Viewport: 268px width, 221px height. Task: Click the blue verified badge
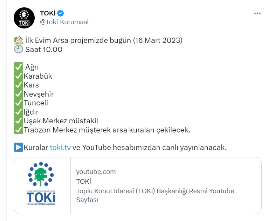60,13
